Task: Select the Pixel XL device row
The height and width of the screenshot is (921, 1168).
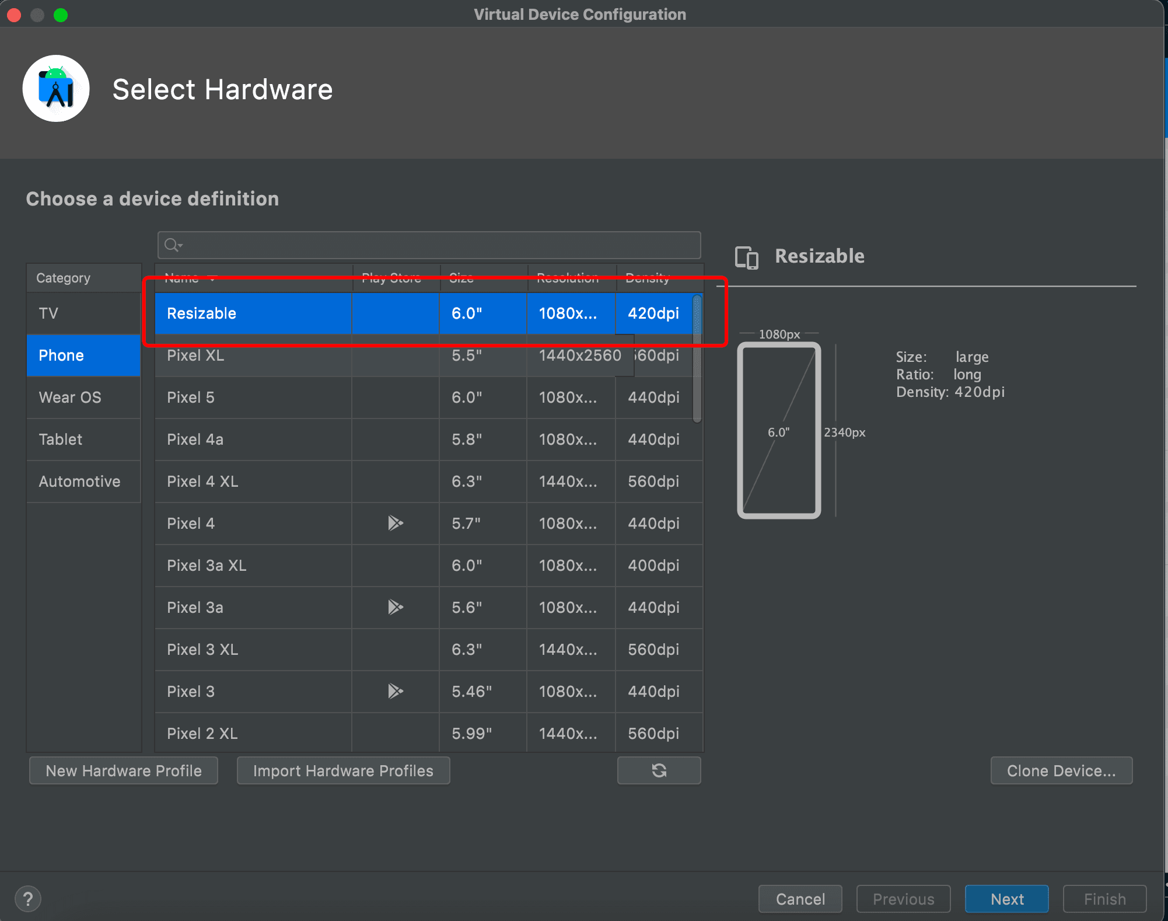Action: [x=428, y=355]
